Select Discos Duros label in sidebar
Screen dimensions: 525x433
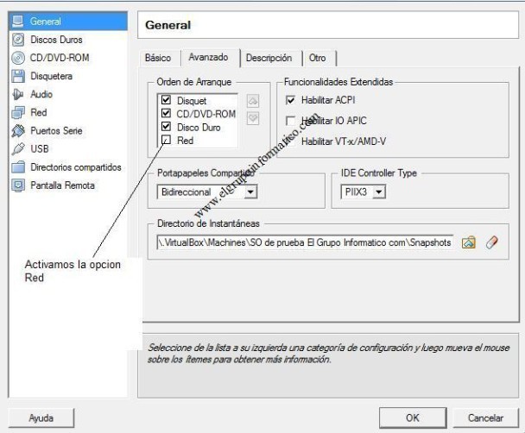click(x=56, y=40)
